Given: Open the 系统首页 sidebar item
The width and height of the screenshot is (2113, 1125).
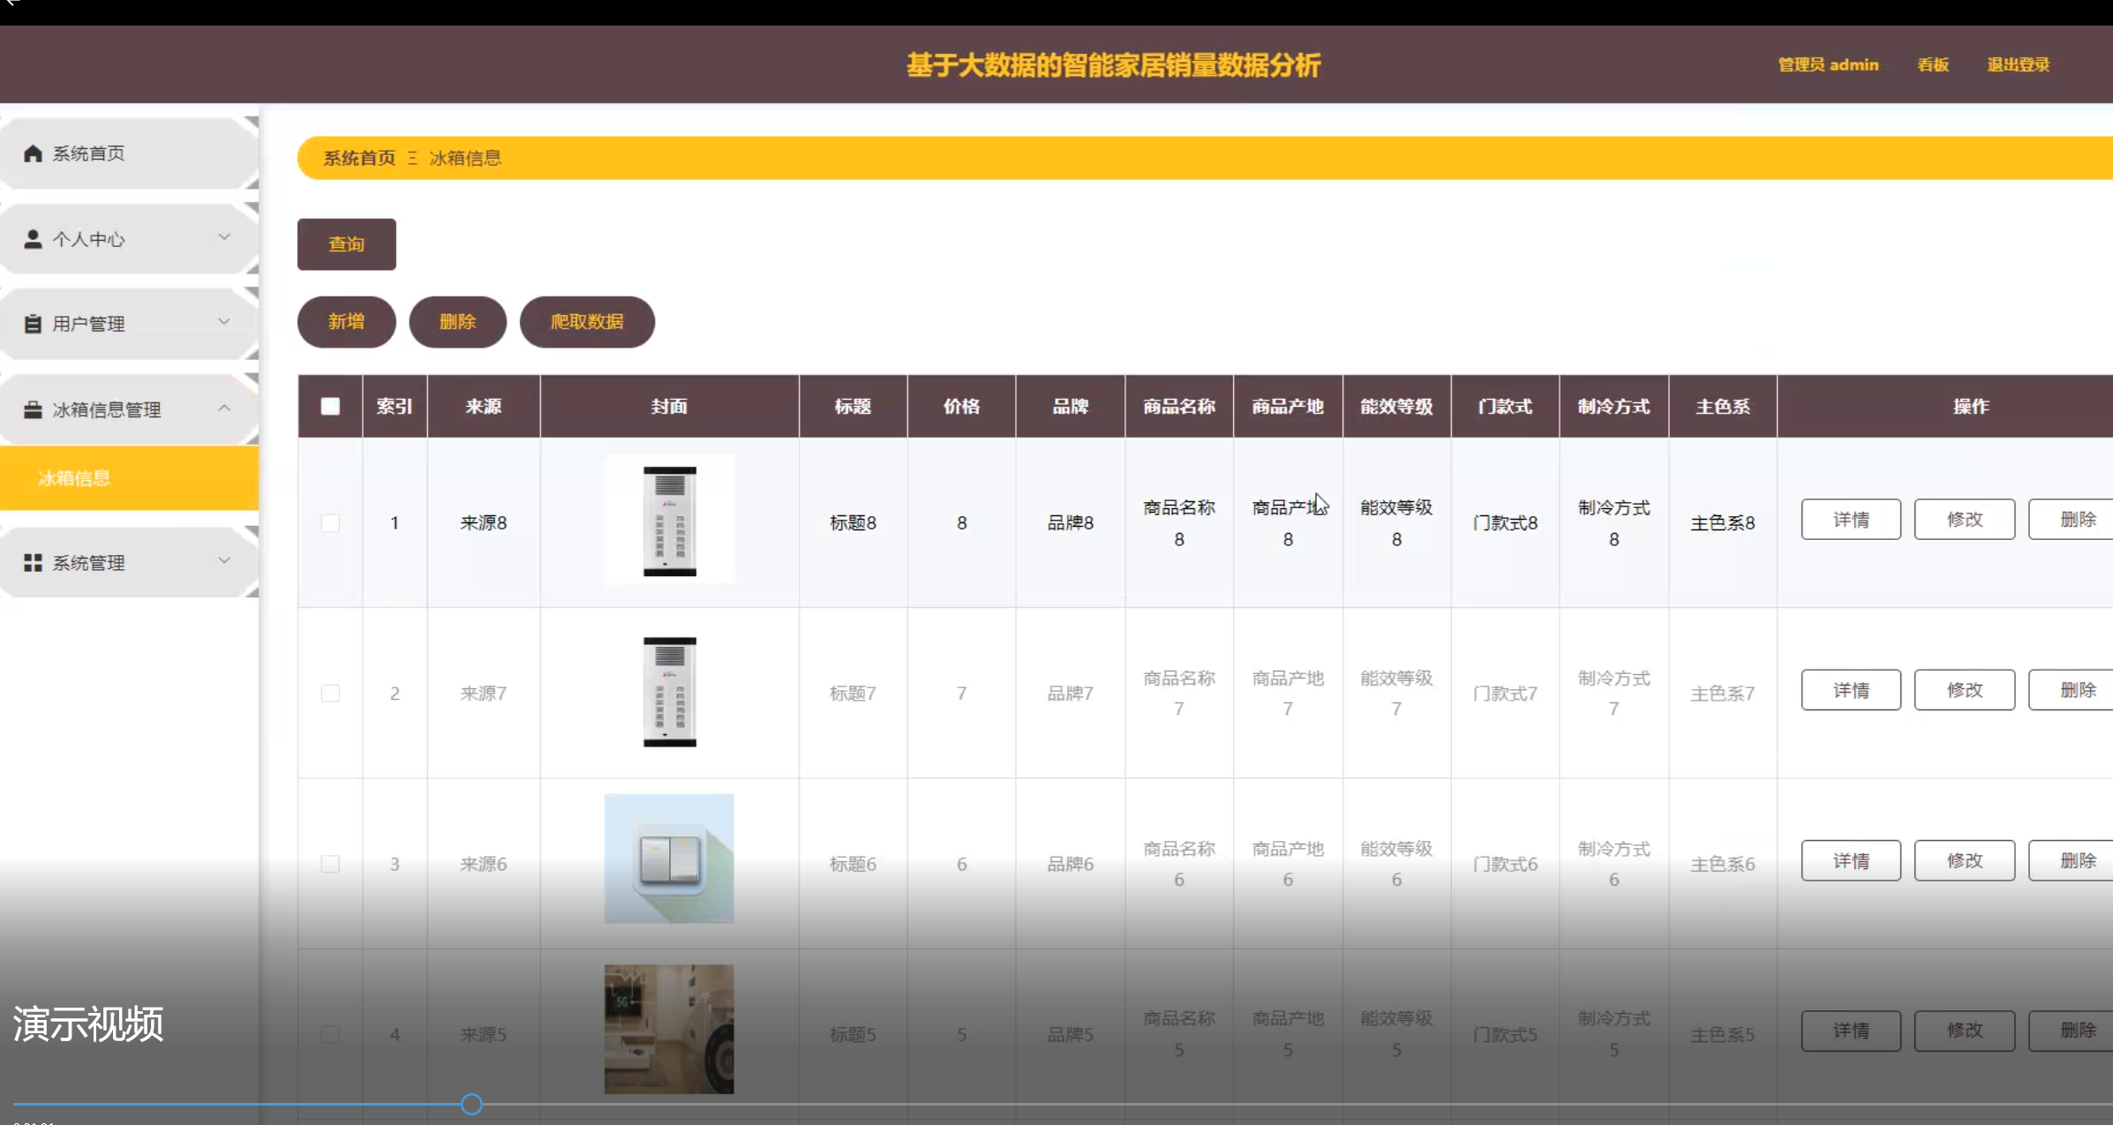Looking at the screenshot, I should click(129, 154).
